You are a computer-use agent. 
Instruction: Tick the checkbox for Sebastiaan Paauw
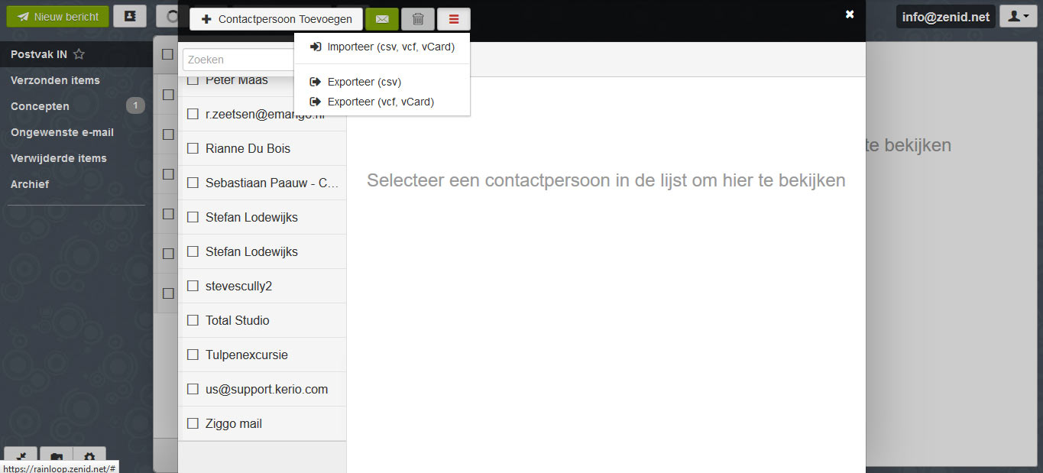pyautogui.click(x=193, y=183)
